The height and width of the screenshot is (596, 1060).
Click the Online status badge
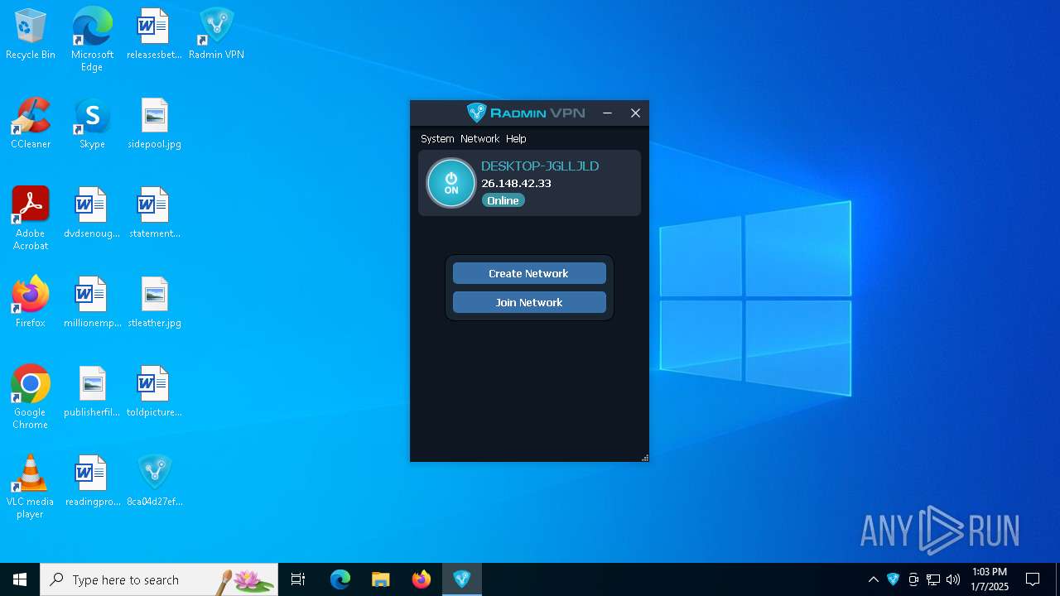tap(503, 200)
